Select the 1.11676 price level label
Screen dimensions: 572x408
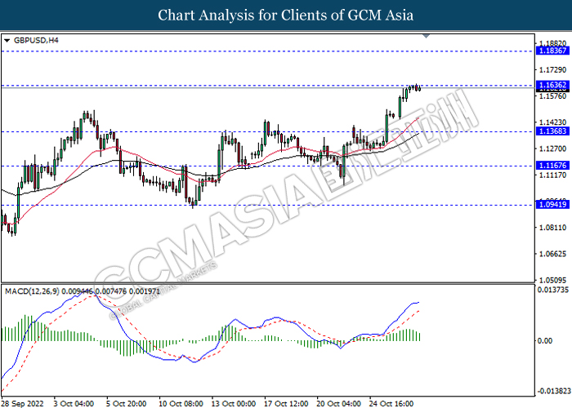[552, 166]
